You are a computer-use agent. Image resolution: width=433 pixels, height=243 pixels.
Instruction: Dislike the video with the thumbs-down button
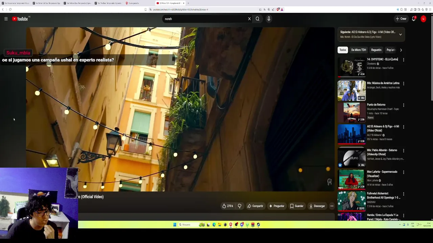click(x=240, y=206)
